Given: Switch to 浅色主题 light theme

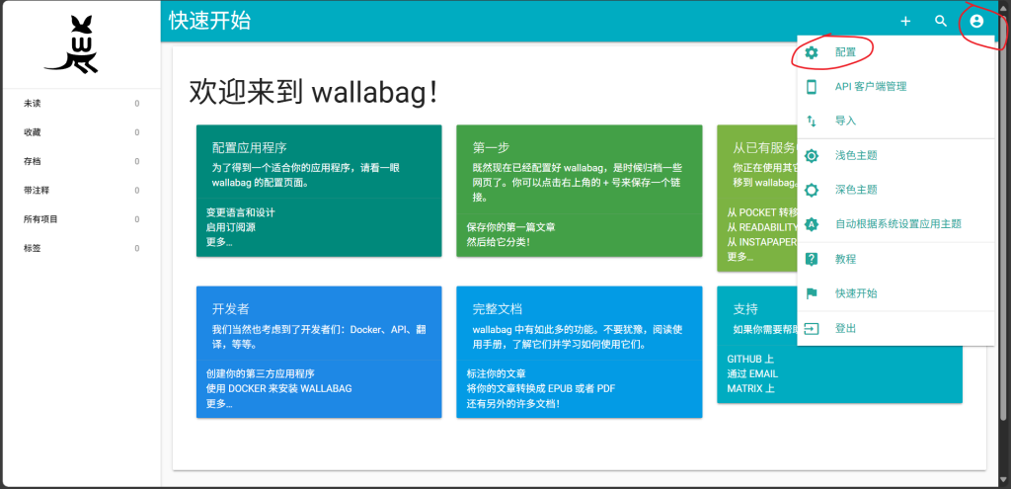Looking at the screenshot, I should [856, 155].
